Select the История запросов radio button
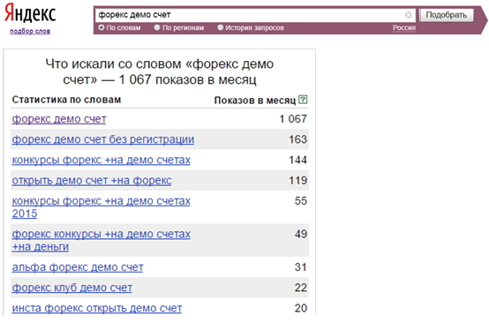Viewport: 489px width, 322px height. click(x=220, y=27)
